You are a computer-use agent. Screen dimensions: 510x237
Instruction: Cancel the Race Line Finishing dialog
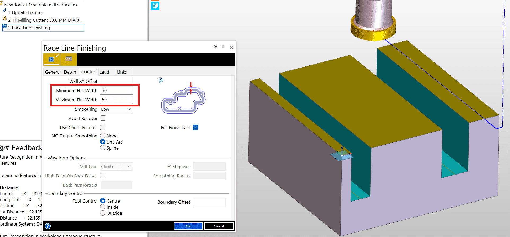[219, 226]
